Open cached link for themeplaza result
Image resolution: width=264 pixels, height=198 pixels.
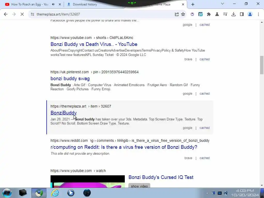tap(204, 128)
